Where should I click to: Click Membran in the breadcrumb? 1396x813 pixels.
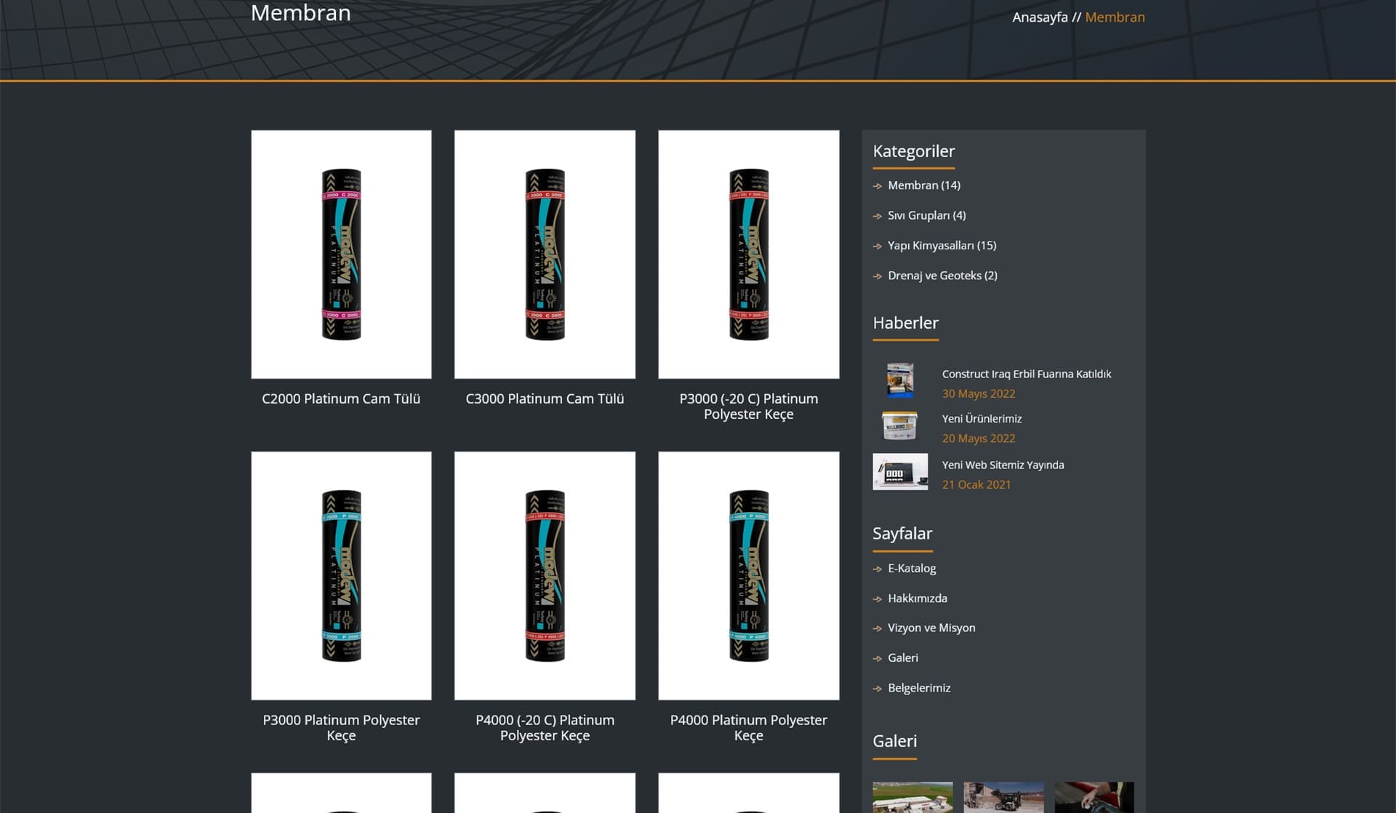point(1115,17)
